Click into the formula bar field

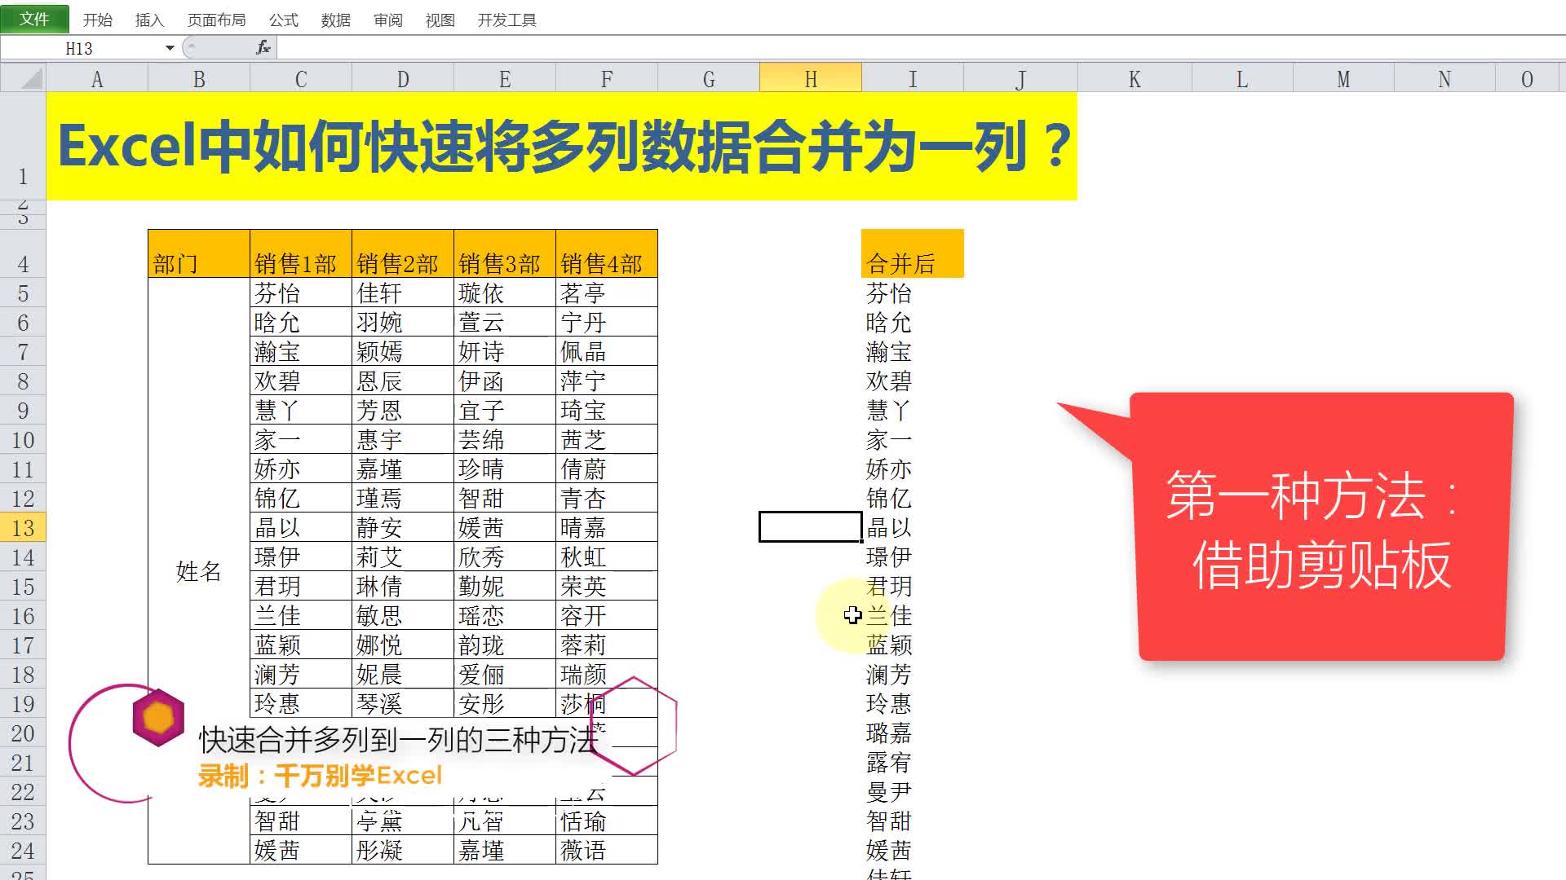[922, 48]
